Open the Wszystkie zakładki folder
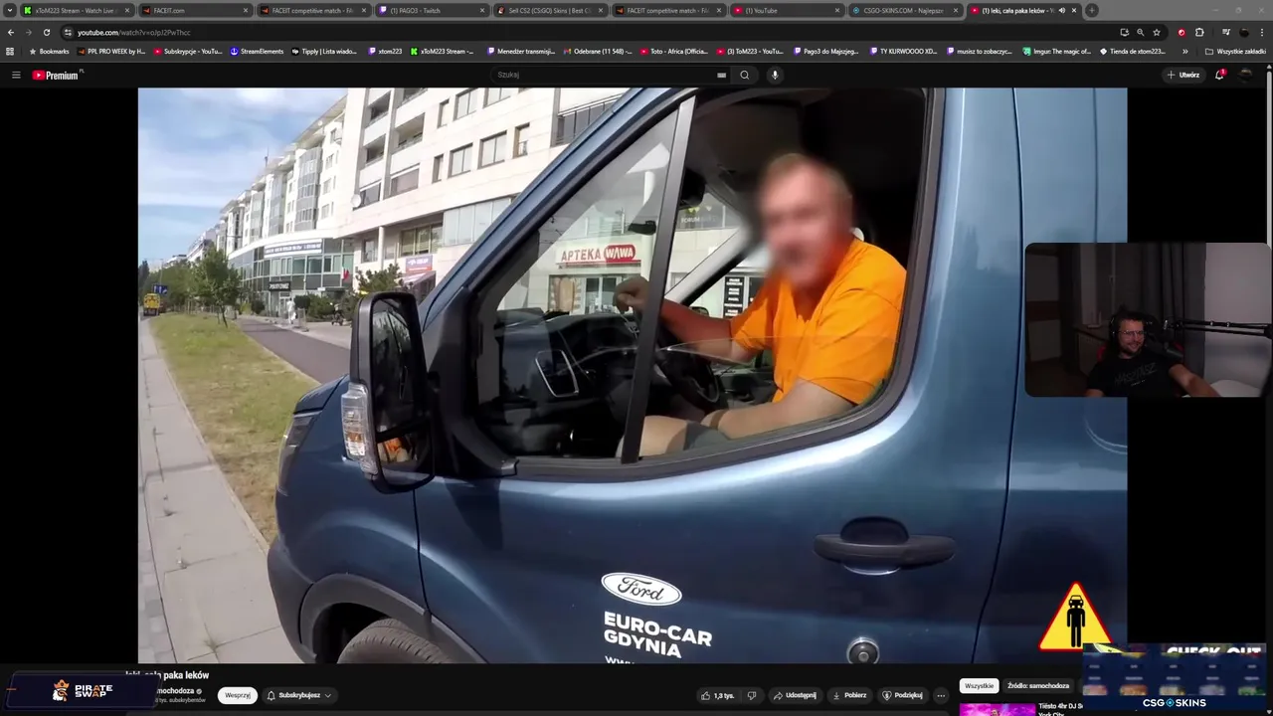This screenshot has width=1273, height=716. (1235, 51)
